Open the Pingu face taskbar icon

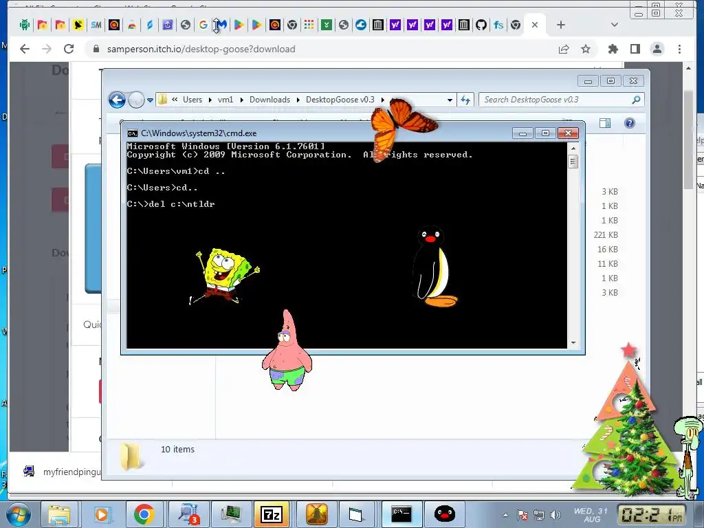[x=445, y=514]
